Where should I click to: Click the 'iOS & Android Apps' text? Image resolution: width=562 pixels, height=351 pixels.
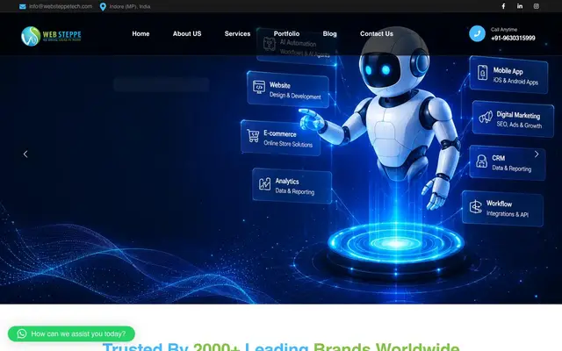(515, 82)
